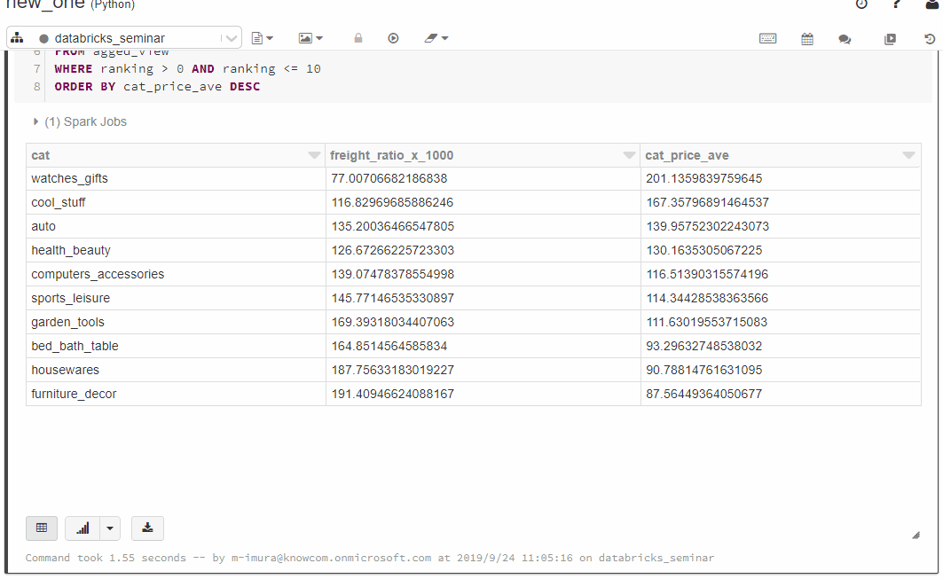Download the query results

click(147, 528)
